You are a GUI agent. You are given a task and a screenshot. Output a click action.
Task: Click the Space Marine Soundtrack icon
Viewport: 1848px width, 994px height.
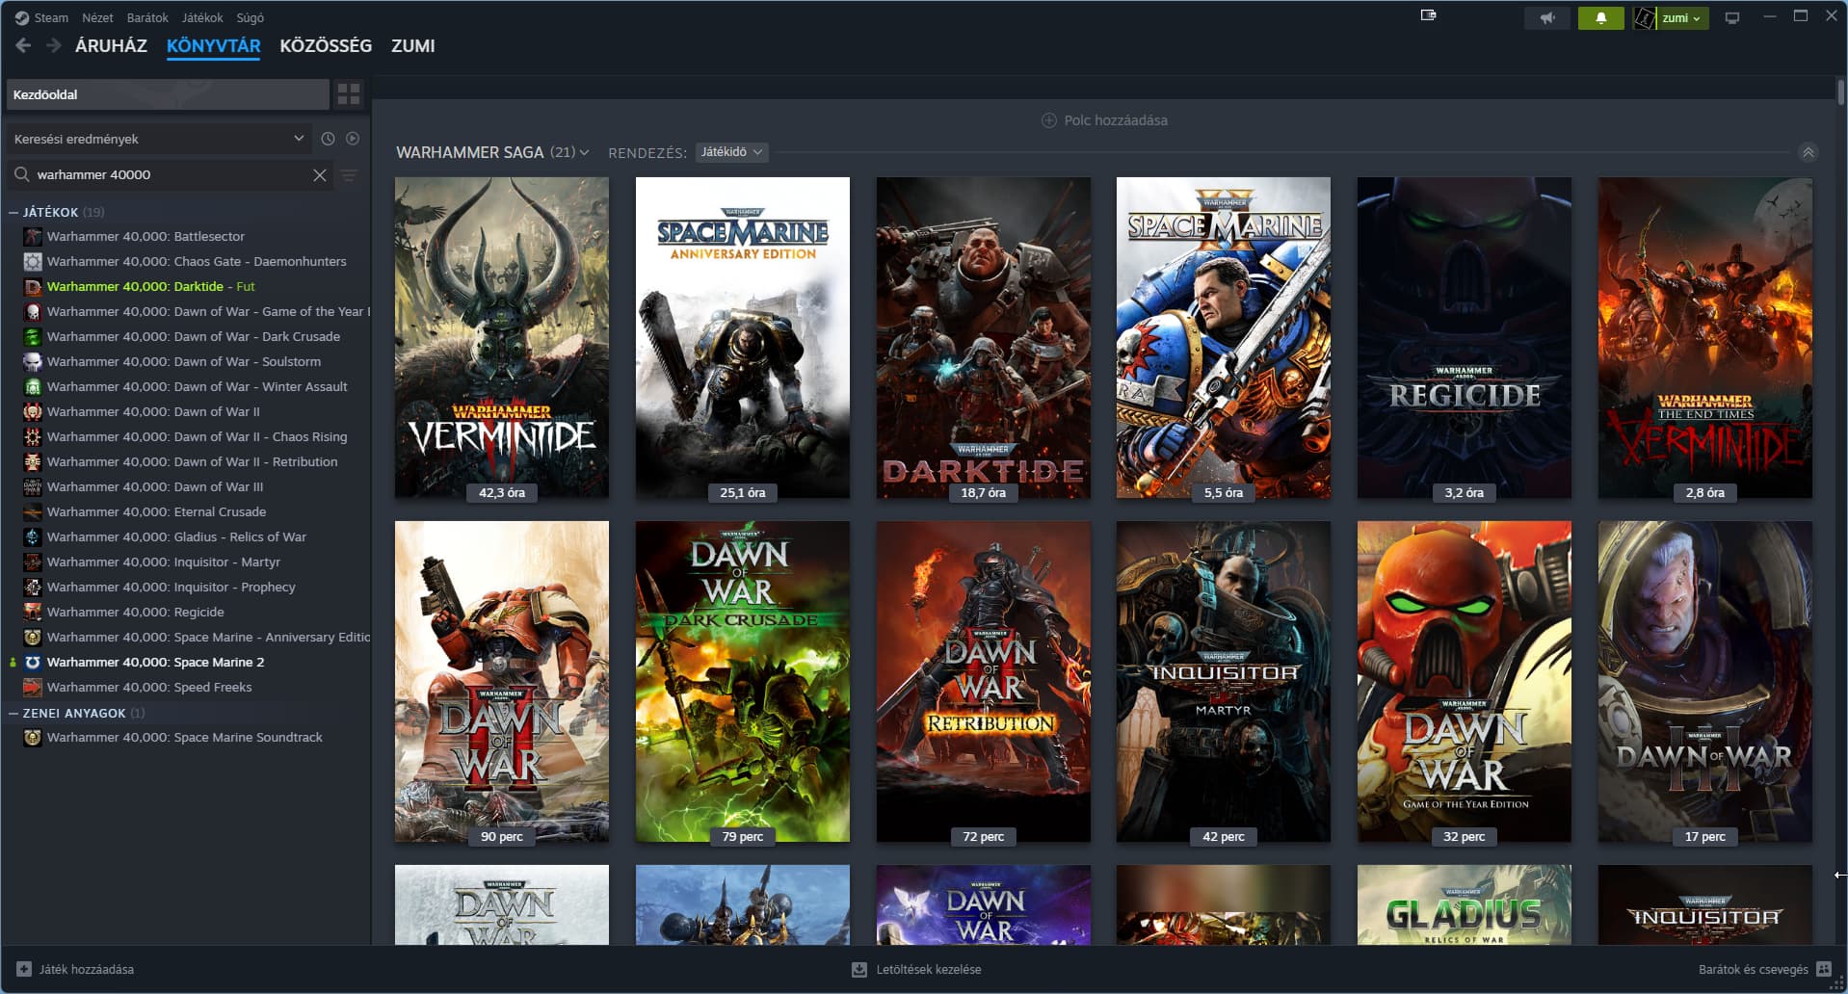point(33,737)
